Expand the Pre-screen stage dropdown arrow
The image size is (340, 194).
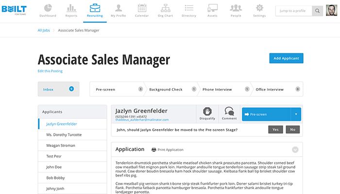[x=296, y=114]
